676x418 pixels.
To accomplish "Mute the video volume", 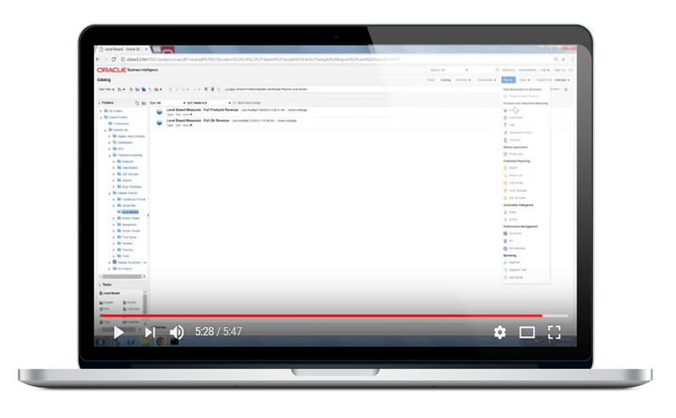I will 177,332.
